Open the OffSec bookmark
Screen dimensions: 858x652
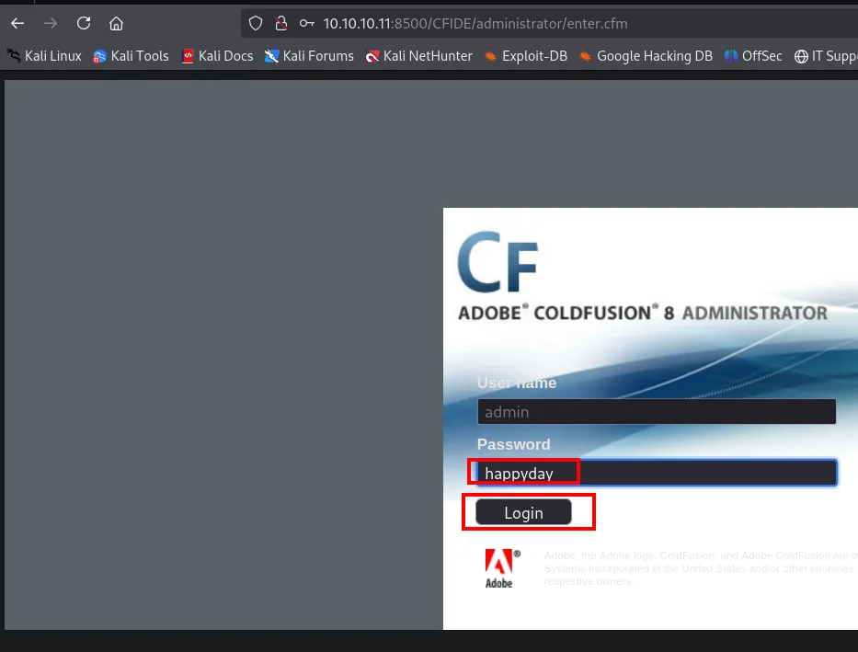753,56
